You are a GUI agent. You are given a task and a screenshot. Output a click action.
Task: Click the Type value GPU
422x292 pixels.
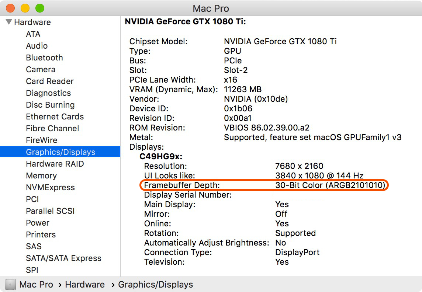point(232,51)
